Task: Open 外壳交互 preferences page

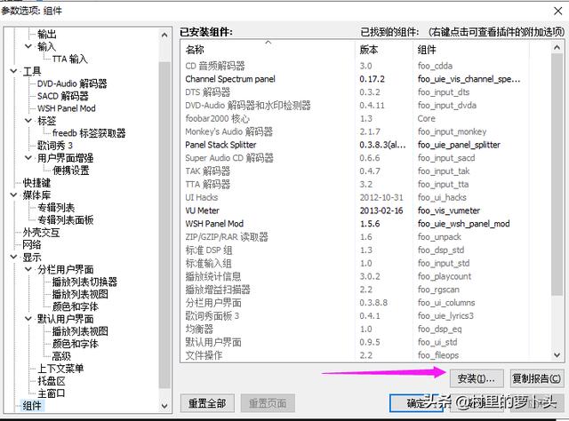Action: tap(41, 233)
